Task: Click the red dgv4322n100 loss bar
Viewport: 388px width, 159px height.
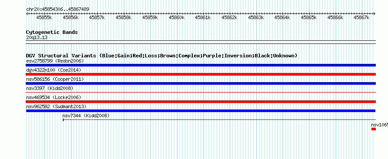Action: (201, 74)
